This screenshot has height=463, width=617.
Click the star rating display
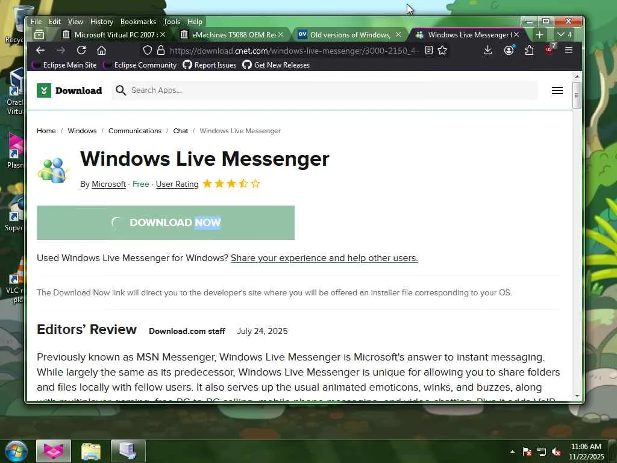(x=231, y=184)
